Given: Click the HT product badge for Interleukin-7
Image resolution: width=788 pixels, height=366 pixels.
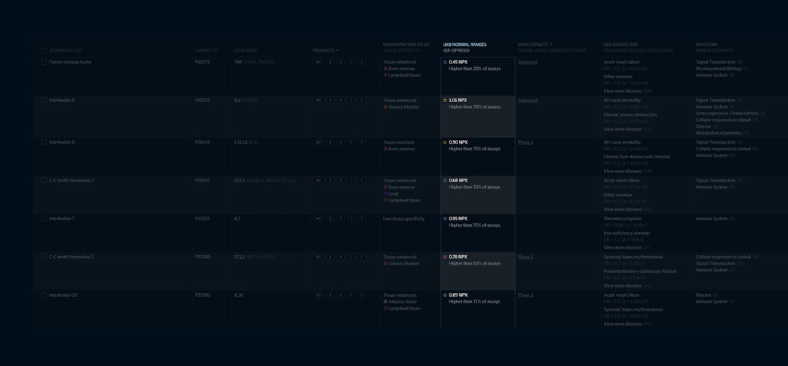Looking at the screenshot, I should (318, 219).
